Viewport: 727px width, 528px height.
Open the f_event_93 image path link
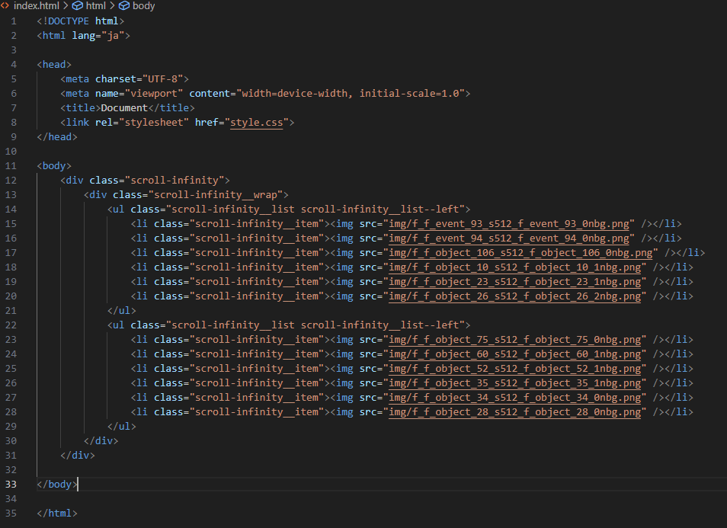(510, 224)
